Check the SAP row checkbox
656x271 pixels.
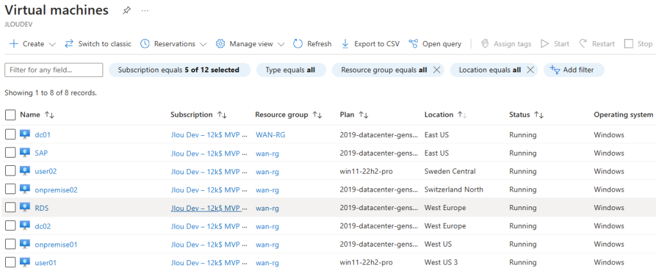(10, 153)
